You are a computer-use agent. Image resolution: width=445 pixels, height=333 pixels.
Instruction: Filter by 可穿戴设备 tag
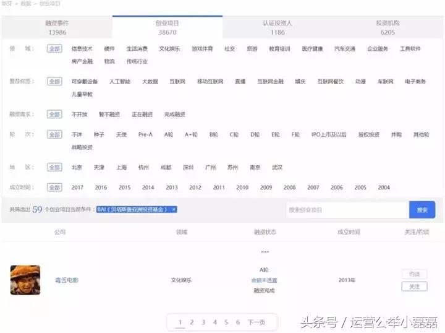pos(85,82)
